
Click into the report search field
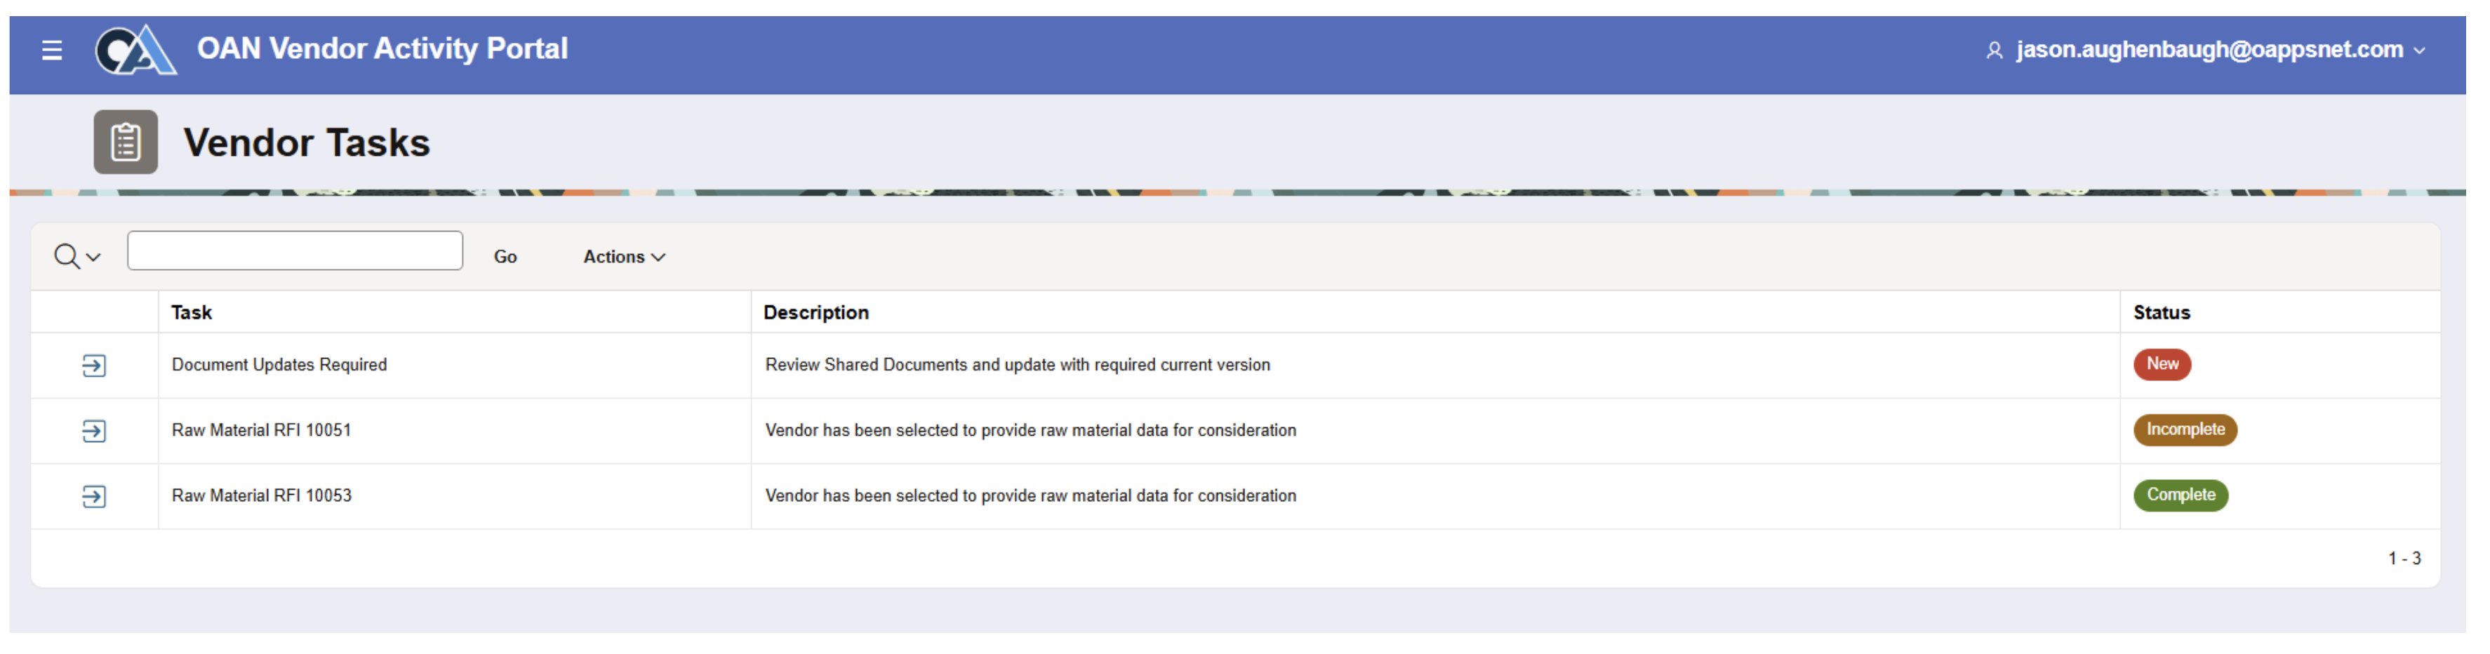[295, 251]
